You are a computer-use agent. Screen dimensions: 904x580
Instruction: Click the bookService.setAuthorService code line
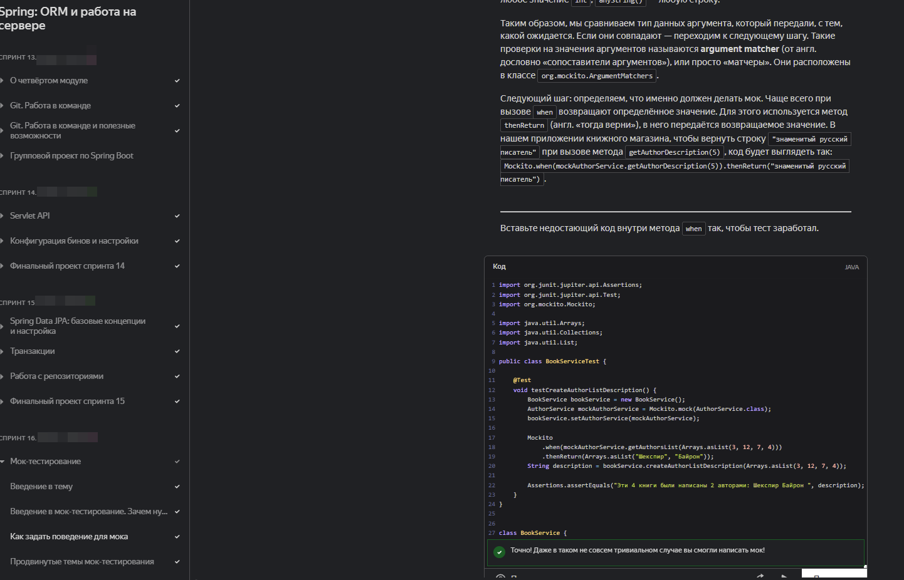pyautogui.click(x=613, y=418)
